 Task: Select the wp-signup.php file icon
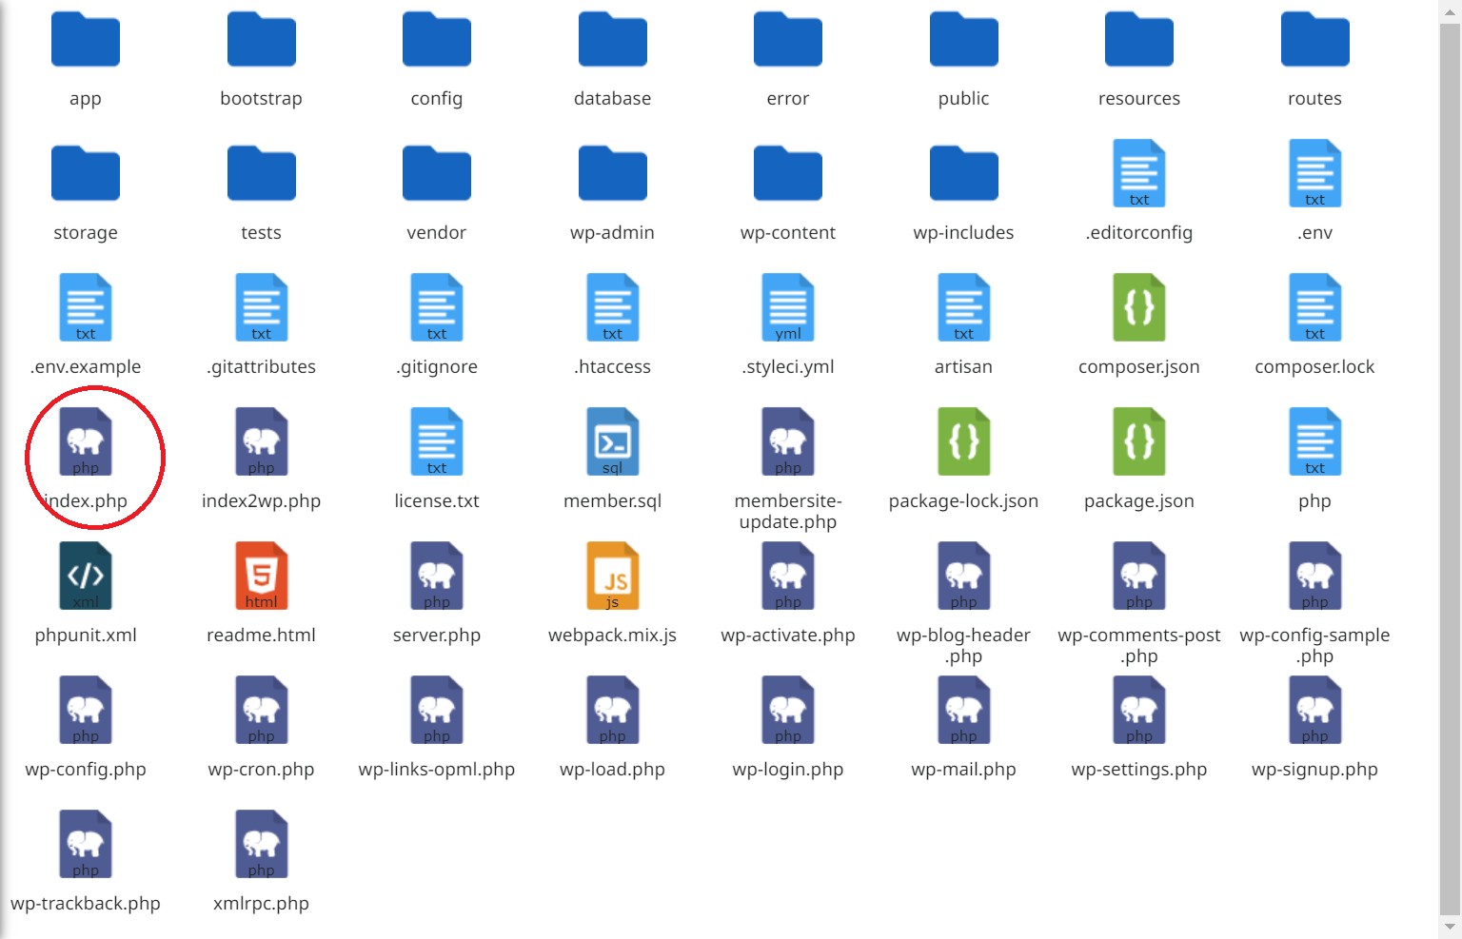coord(1314,710)
